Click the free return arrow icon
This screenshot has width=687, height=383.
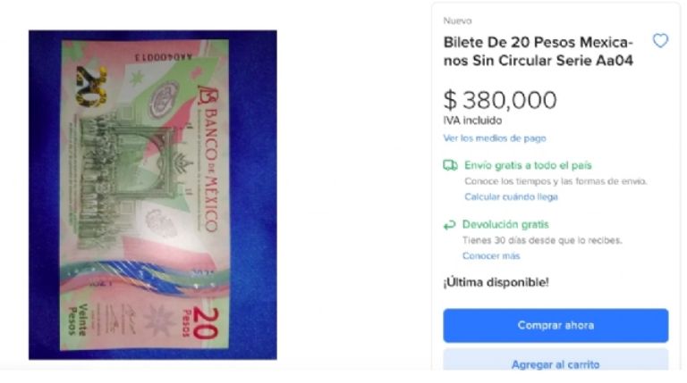[449, 225]
